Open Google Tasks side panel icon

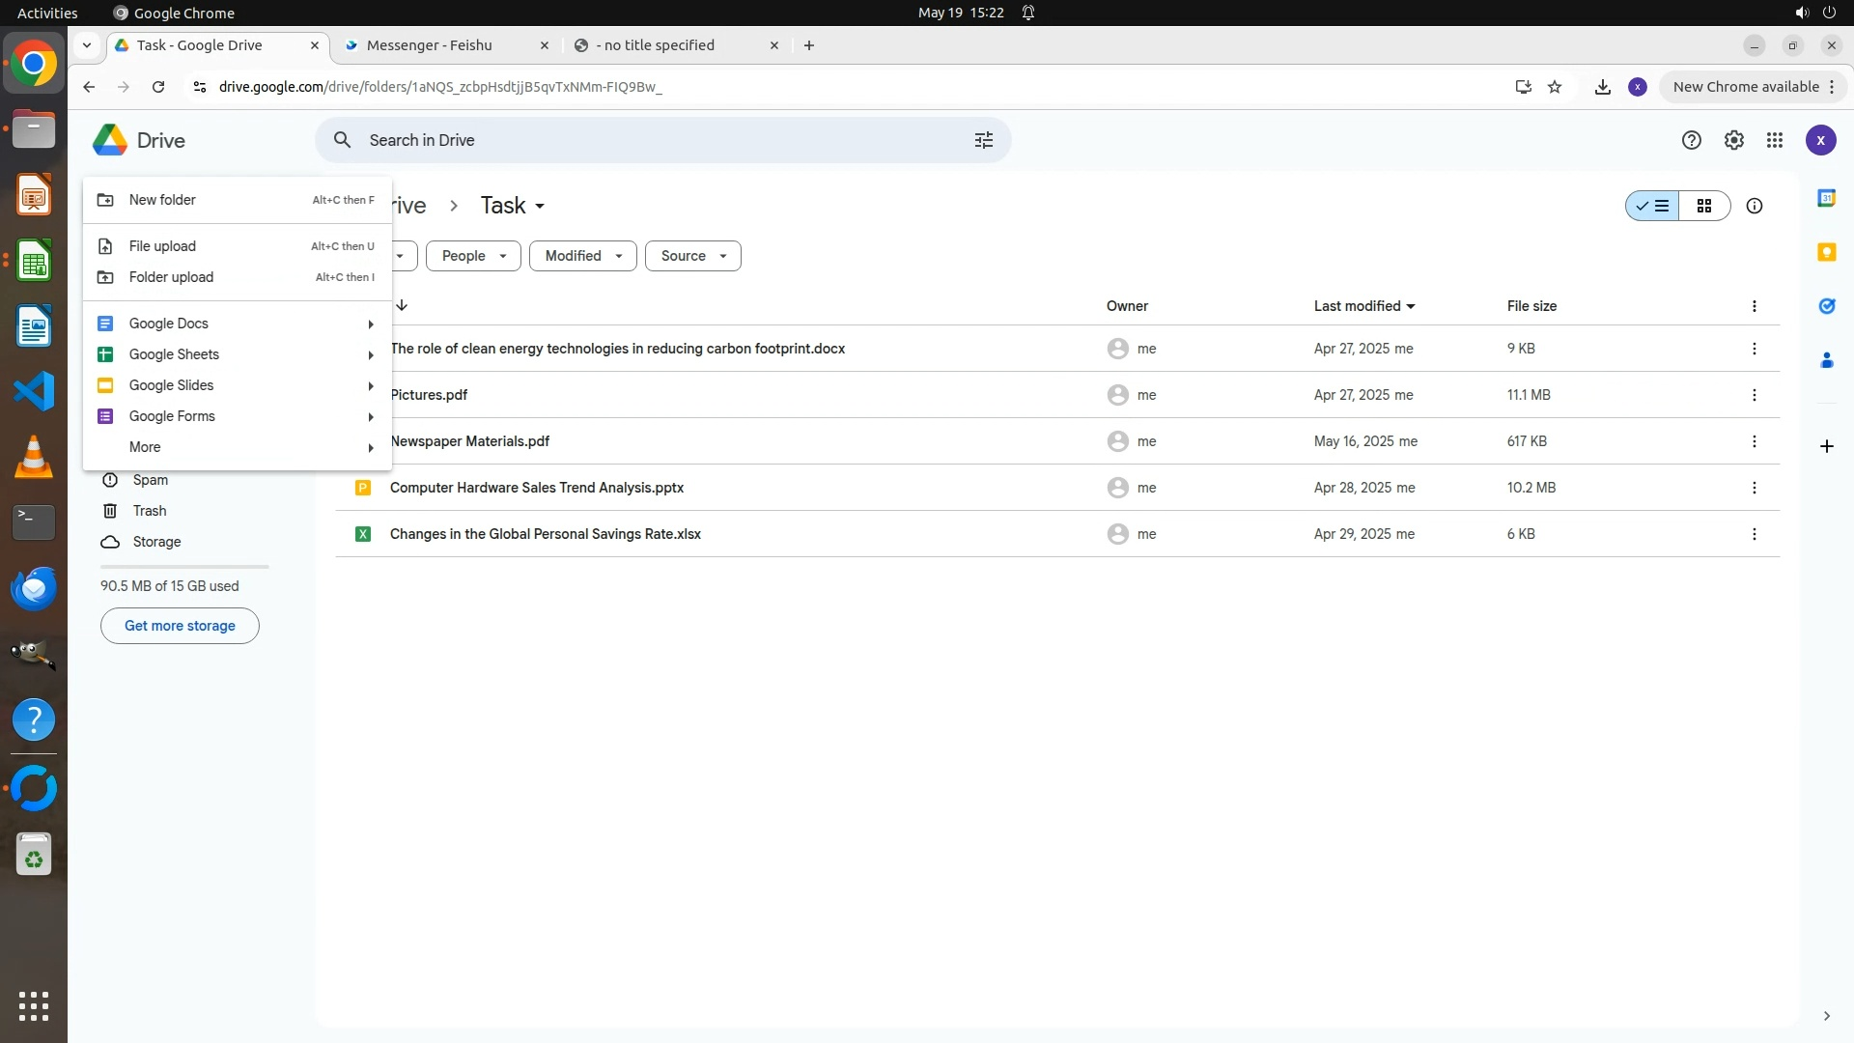[x=1826, y=306]
